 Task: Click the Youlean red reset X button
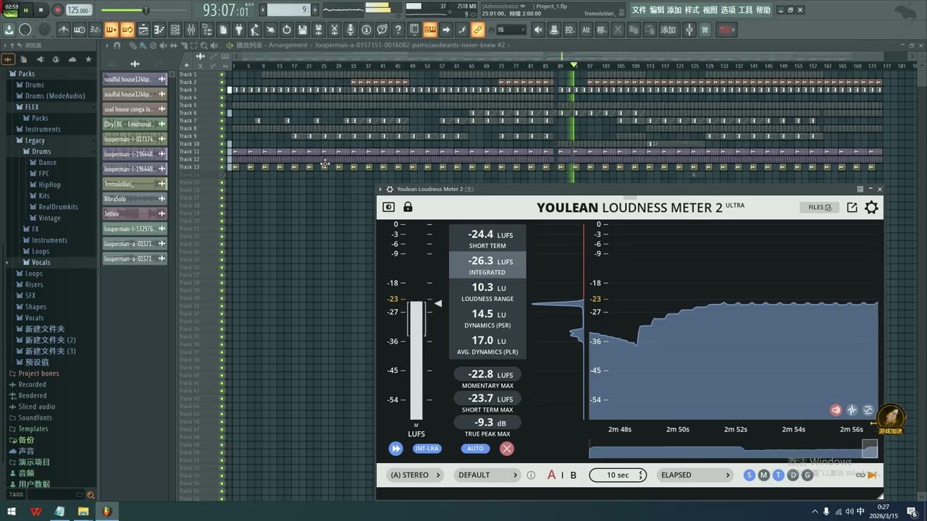[507, 449]
